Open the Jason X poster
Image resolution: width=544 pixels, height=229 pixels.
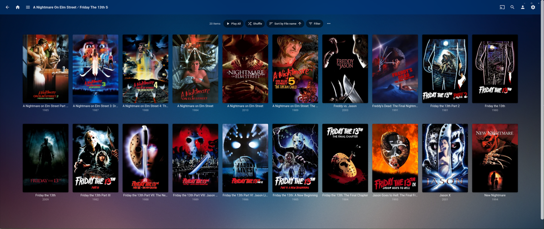click(x=445, y=158)
